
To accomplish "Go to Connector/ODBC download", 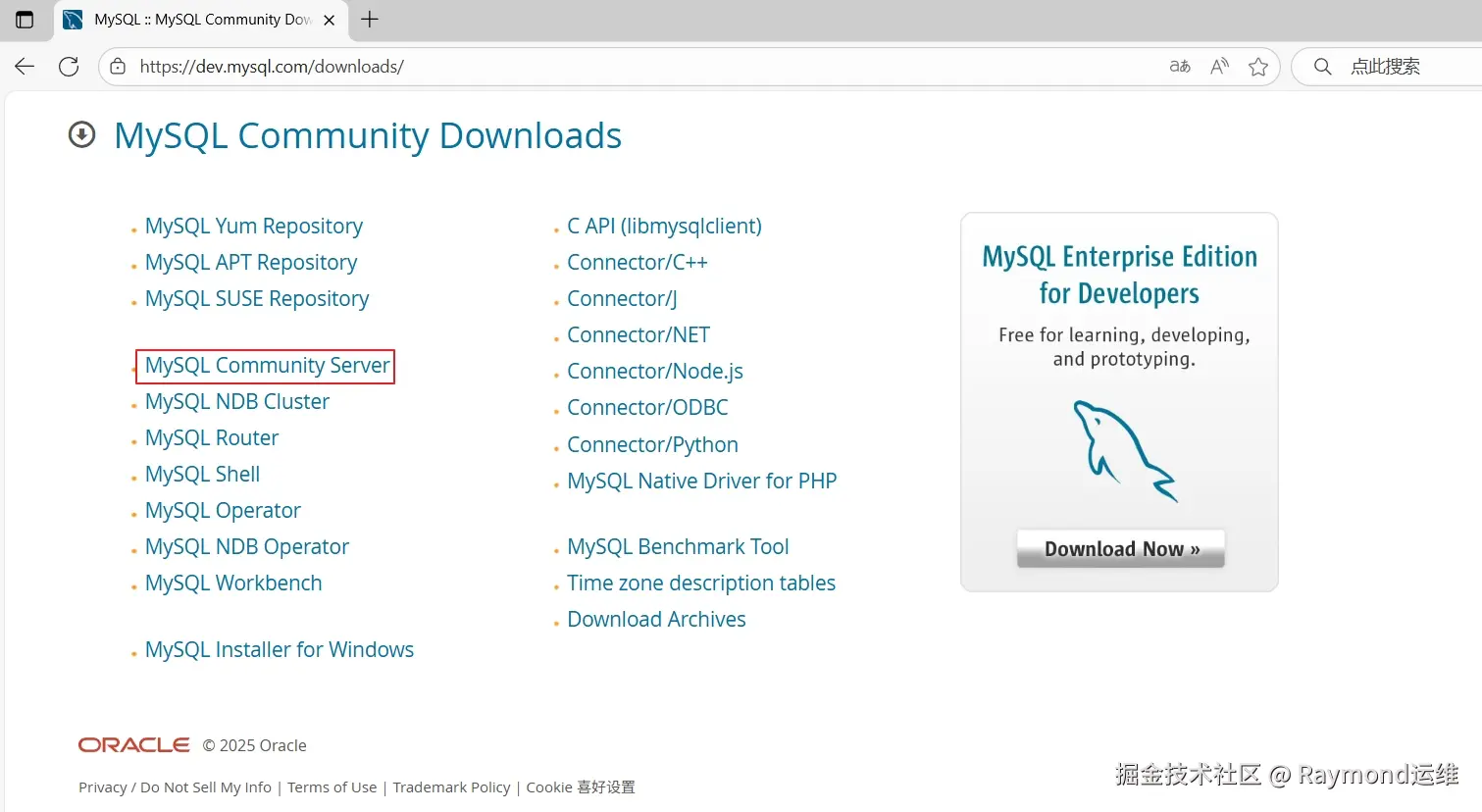I will pyautogui.click(x=647, y=407).
